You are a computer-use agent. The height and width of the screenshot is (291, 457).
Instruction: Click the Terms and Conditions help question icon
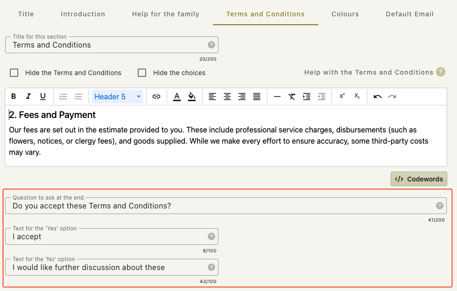pyautogui.click(x=440, y=72)
